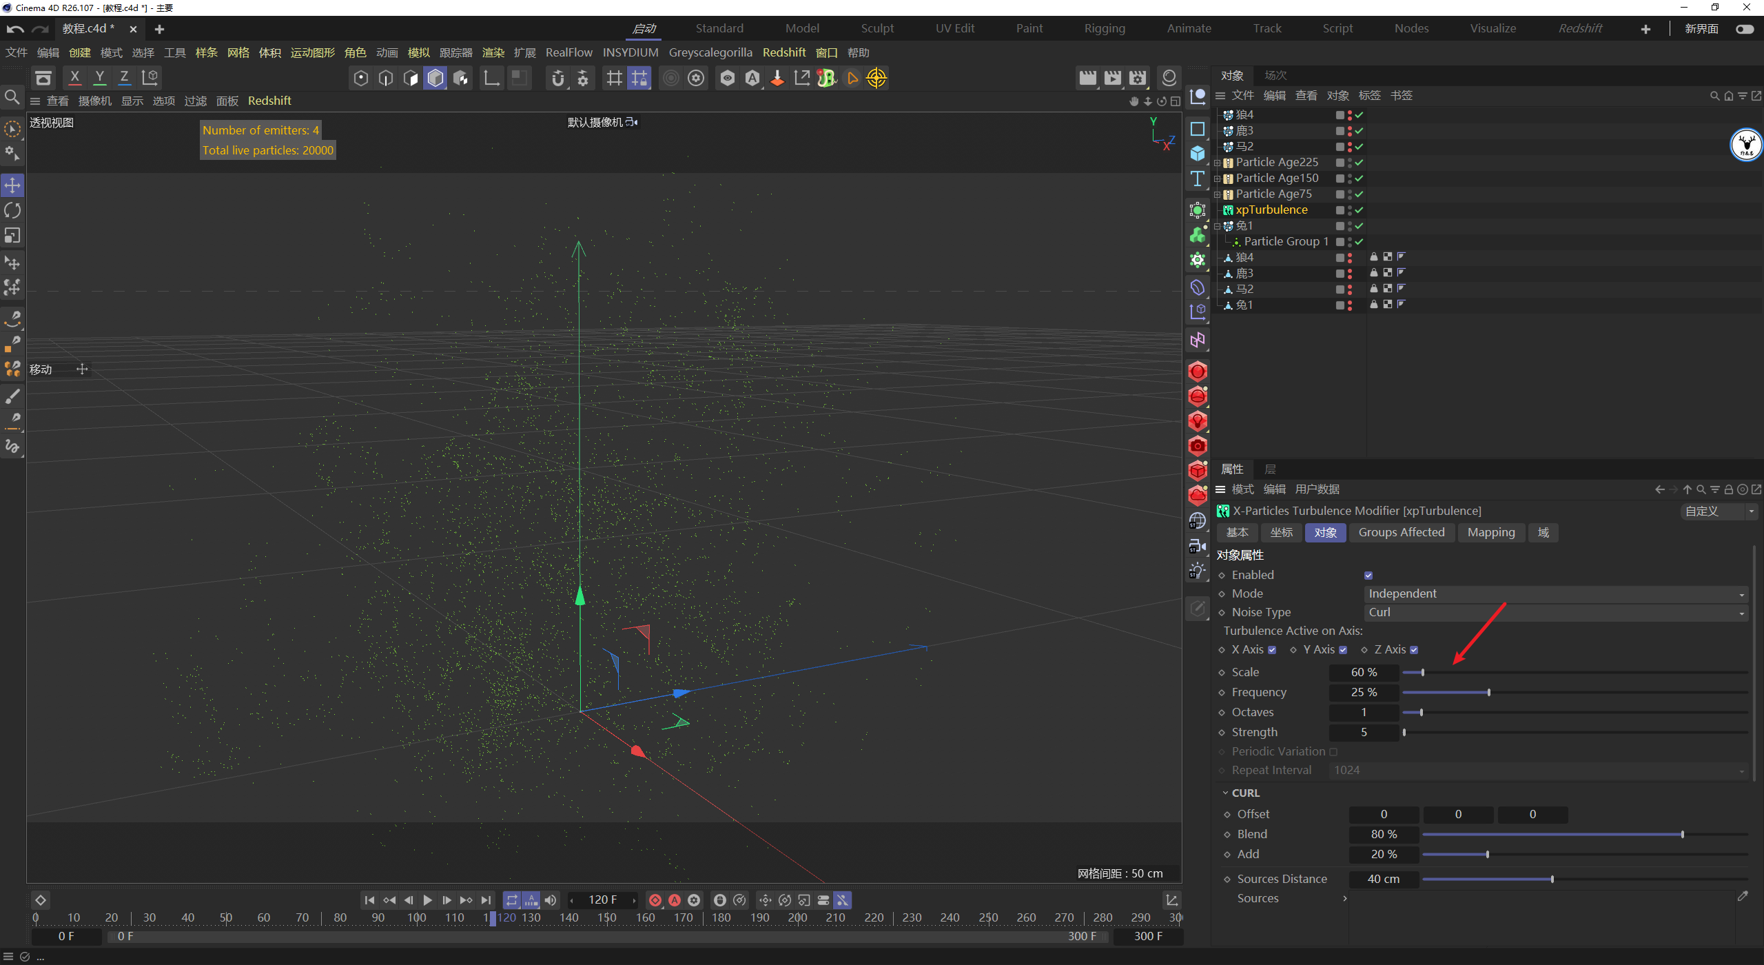Select xpTurbulence in the object list

(x=1271, y=210)
